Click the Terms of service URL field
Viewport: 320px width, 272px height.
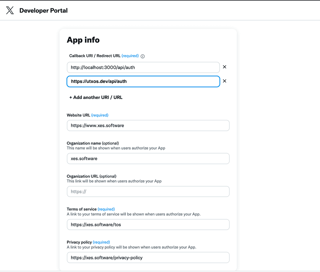point(148,224)
